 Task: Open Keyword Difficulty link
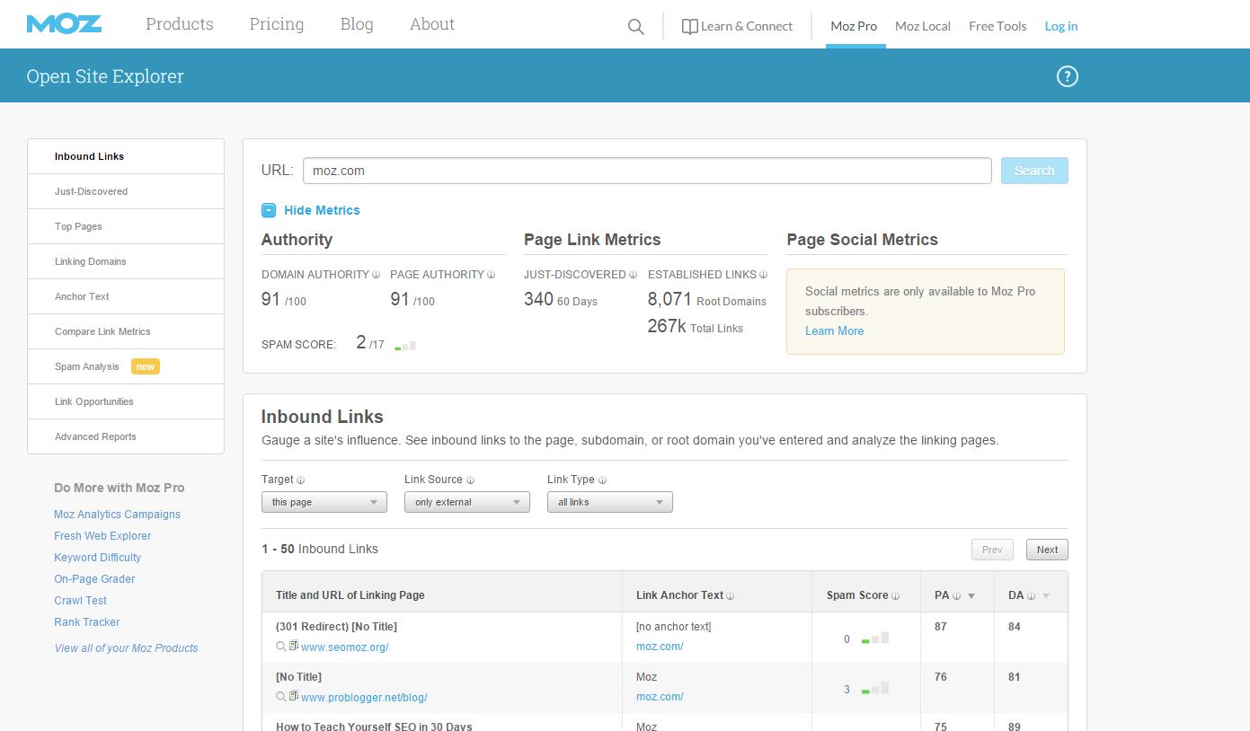pos(97,558)
